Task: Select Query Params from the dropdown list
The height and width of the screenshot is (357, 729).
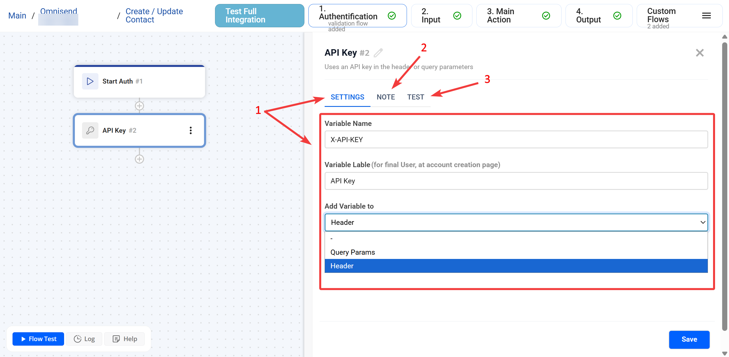Action: tap(352, 252)
